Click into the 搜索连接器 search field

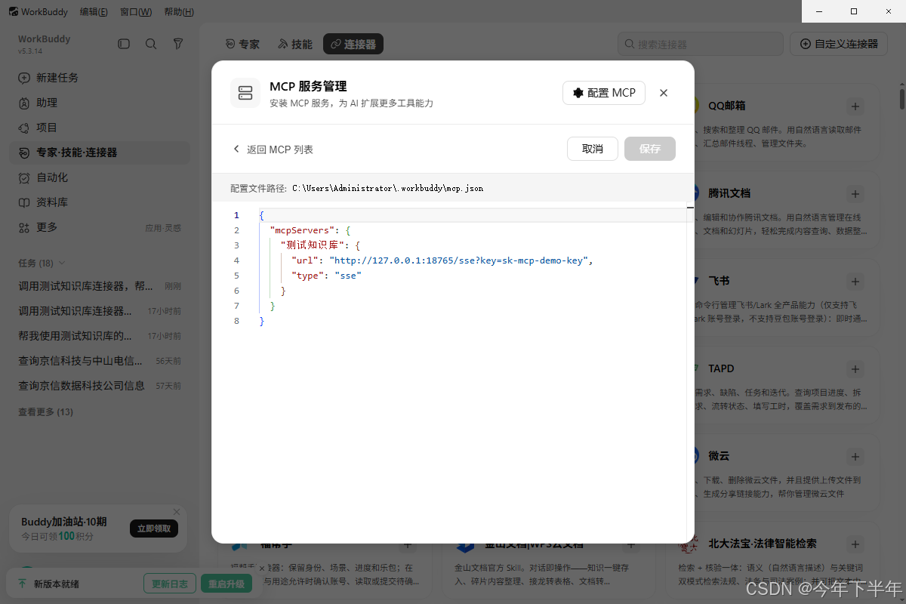tap(700, 45)
